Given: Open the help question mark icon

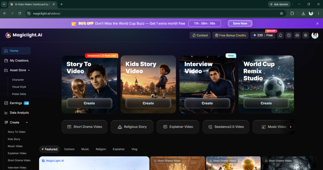Looking at the screenshot, I should click(289, 35).
